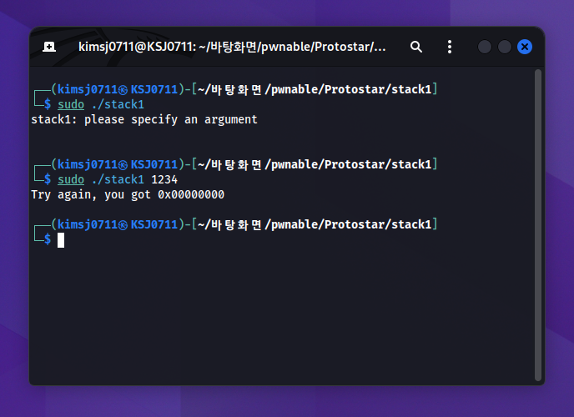Close the terminal with the blue X

[x=525, y=47]
